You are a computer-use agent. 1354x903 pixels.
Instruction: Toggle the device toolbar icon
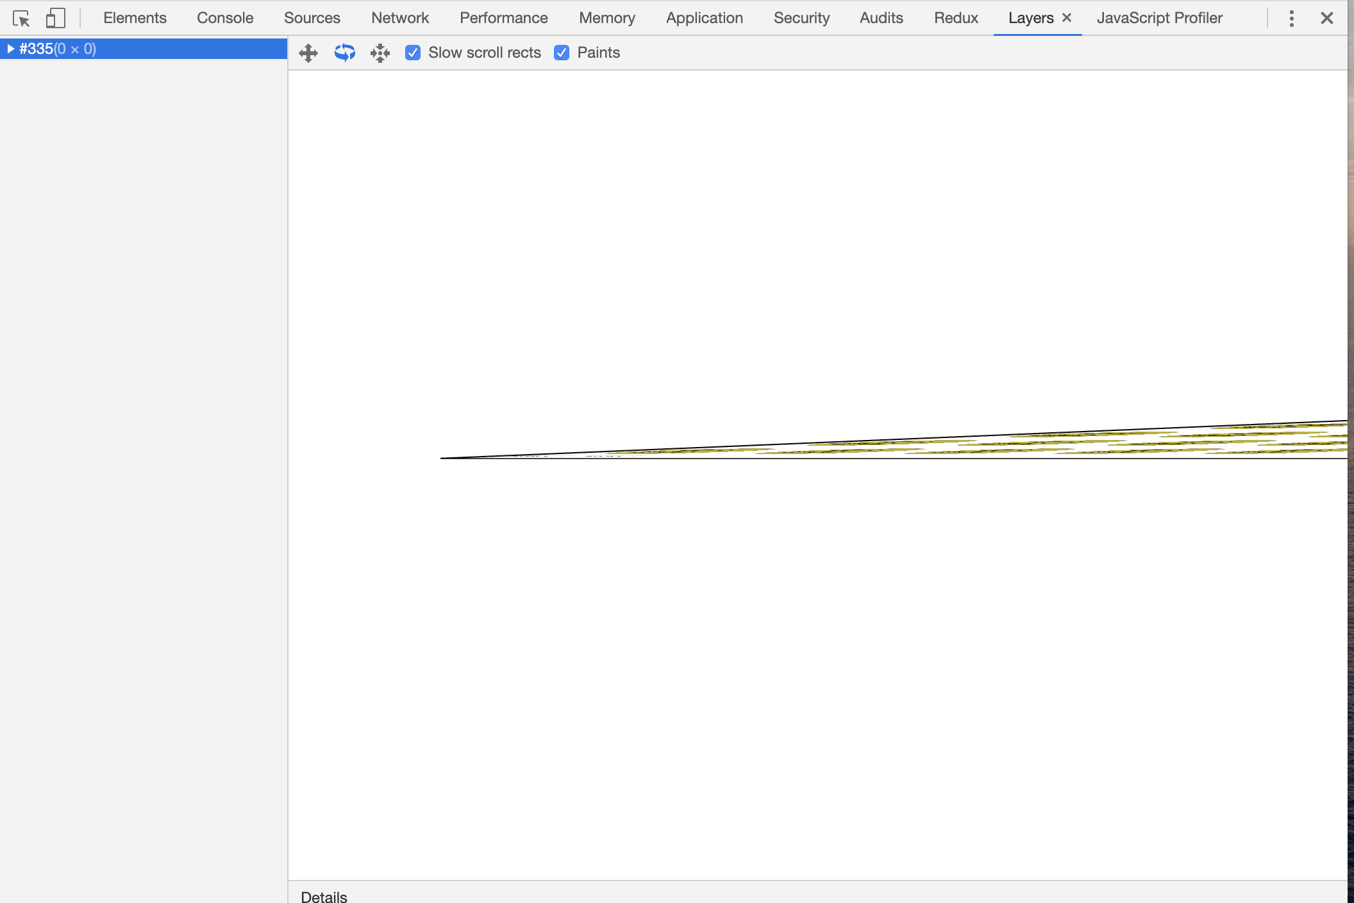(x=56, y=18)
